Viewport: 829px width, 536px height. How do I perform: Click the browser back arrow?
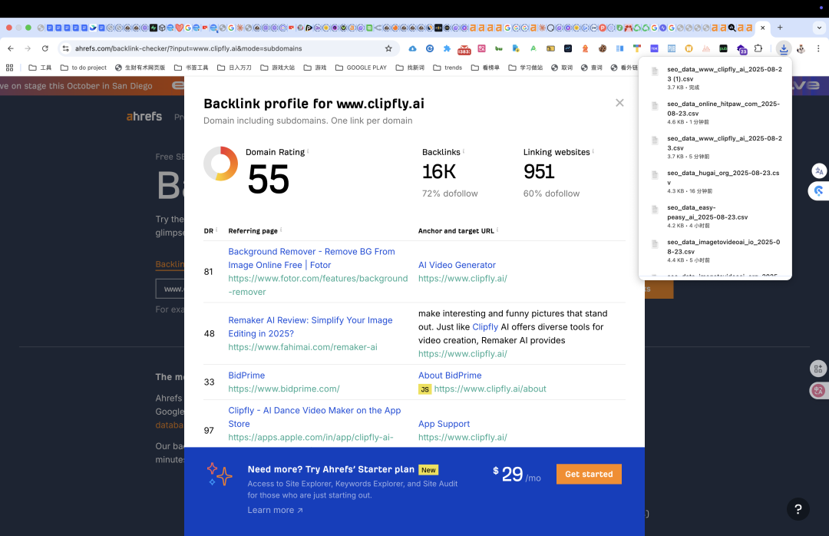point(11,48)
